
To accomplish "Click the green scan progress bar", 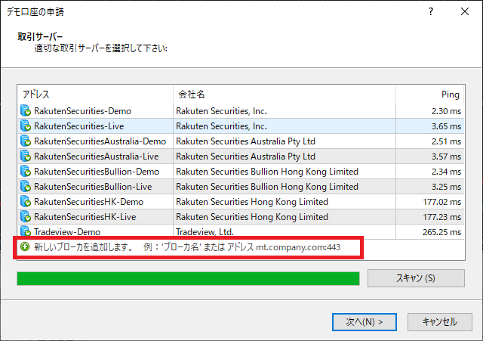I will [188, 278].
